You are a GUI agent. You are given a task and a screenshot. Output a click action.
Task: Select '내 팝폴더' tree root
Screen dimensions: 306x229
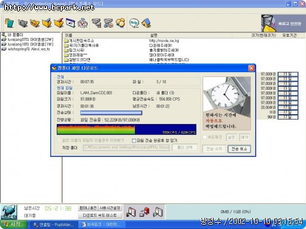(x=15, y=35)
